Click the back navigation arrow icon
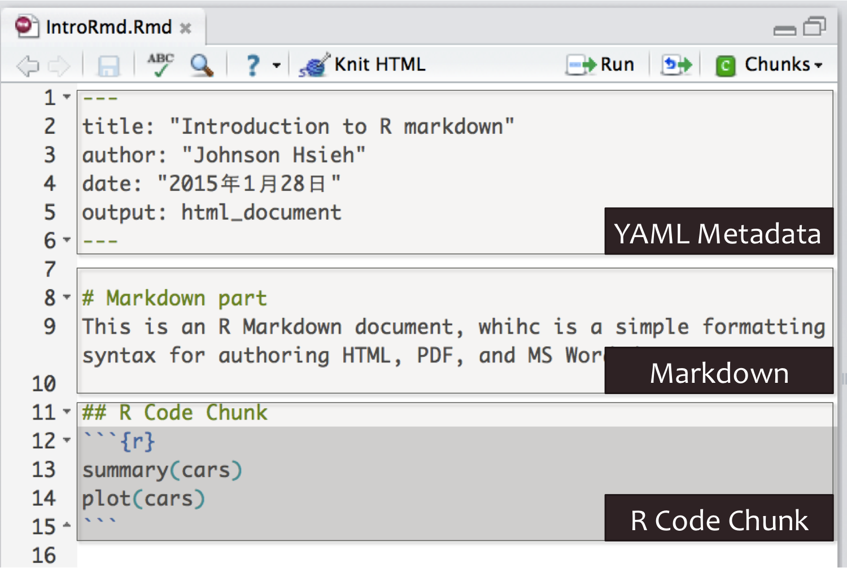 (27, 66)
